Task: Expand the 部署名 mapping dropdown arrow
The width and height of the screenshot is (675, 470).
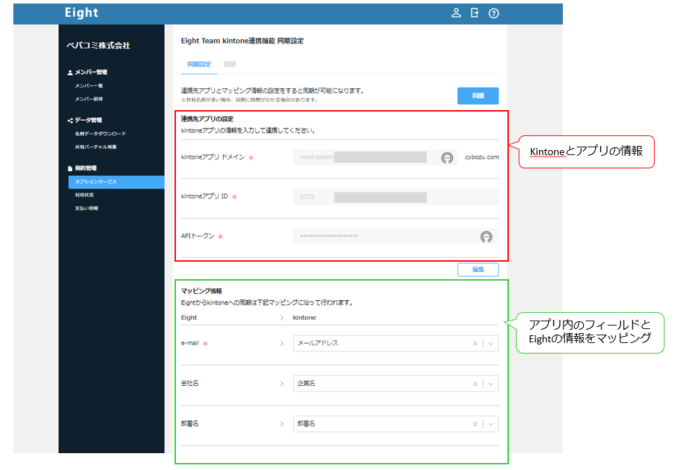Action: pyautogui.click(x=491, y=424)
